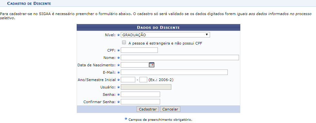This screenshot has width=316, height=123.
Task: Click the required star beside CPF label
Action: click(119, 50)
